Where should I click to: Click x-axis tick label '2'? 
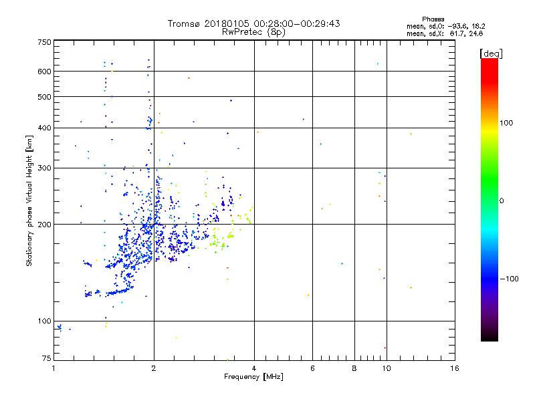[154, 368]
